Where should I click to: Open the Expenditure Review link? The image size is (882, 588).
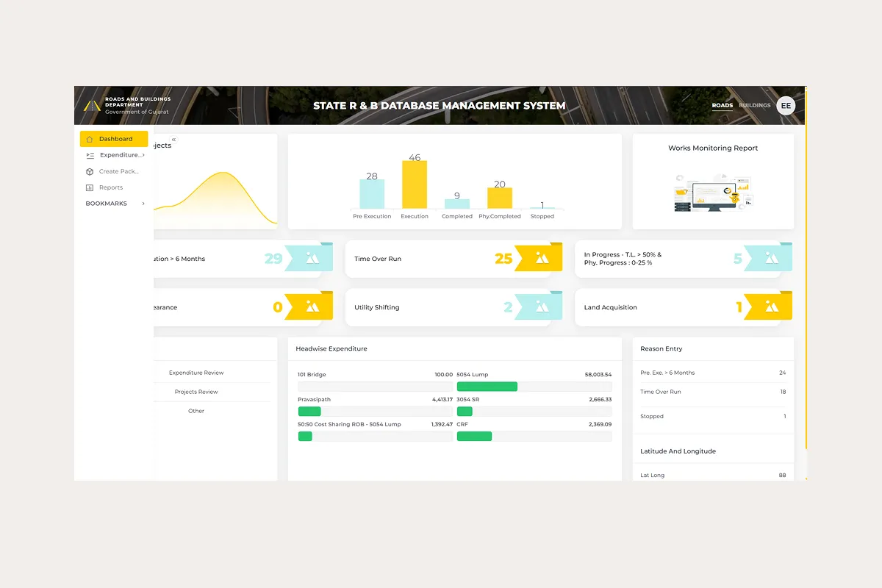pyautogui.click(x=196, y=372)
